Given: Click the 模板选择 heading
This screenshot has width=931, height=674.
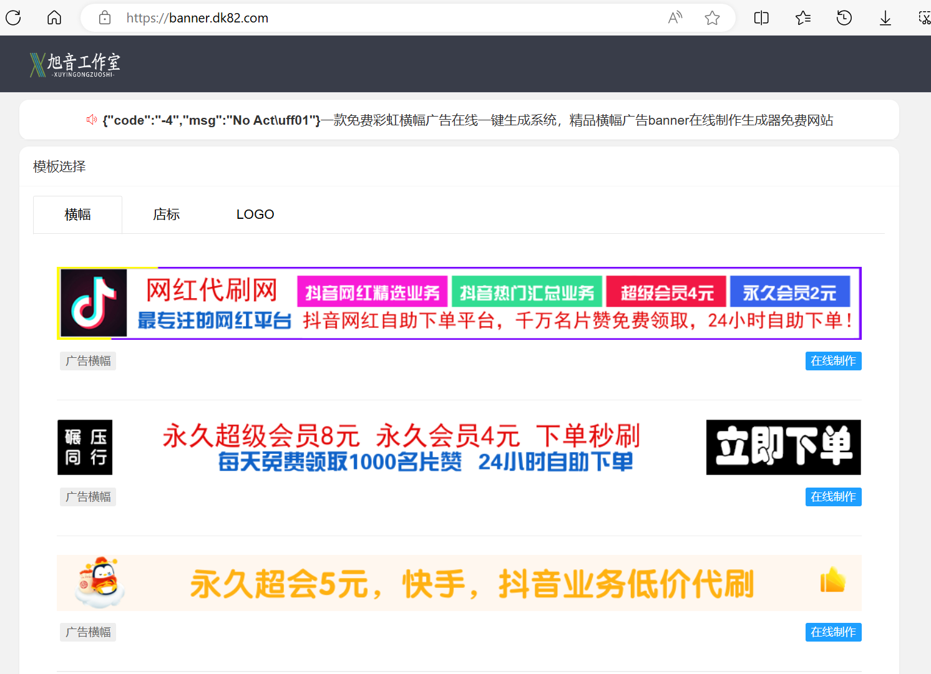Looking at the screenshot, I should [59, 166].
